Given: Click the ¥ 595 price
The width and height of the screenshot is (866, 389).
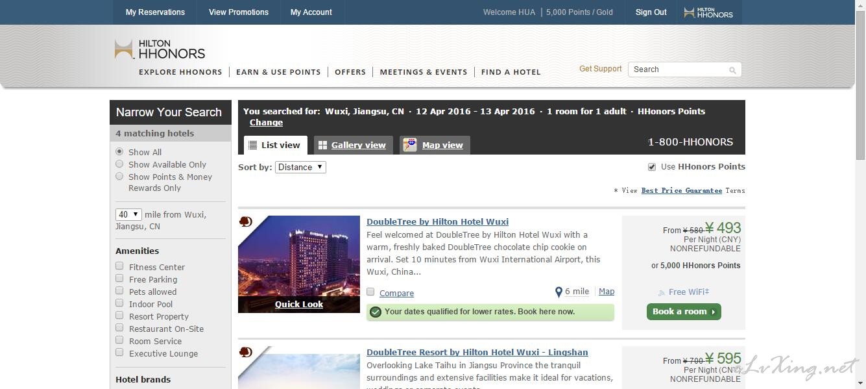Looking at the screenshot, I should coord(723,358).
